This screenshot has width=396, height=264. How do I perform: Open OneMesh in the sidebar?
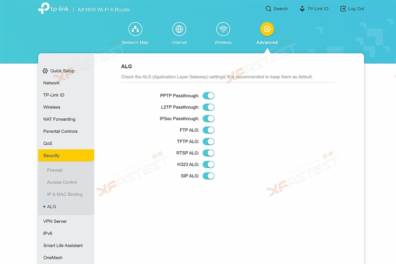coord(66,258)
